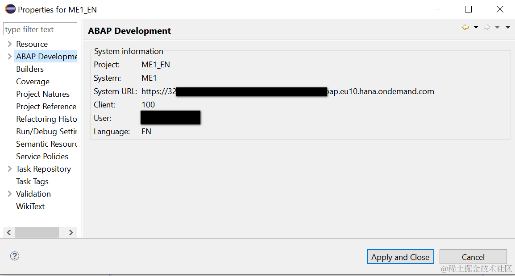Click the back navigation arrow icon
This screenshot has width=515, height=276.
[465, 27]
